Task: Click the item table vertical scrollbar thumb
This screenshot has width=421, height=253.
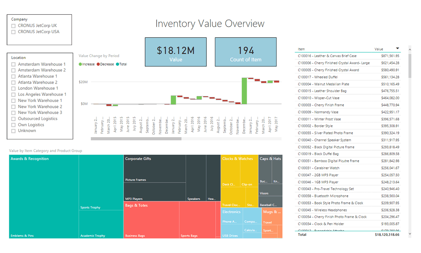Action: [410, 66]
